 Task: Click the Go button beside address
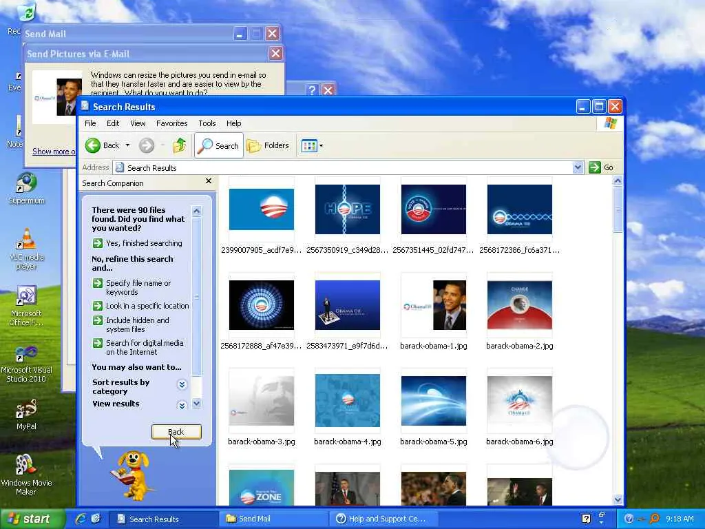tap(601, 167)
